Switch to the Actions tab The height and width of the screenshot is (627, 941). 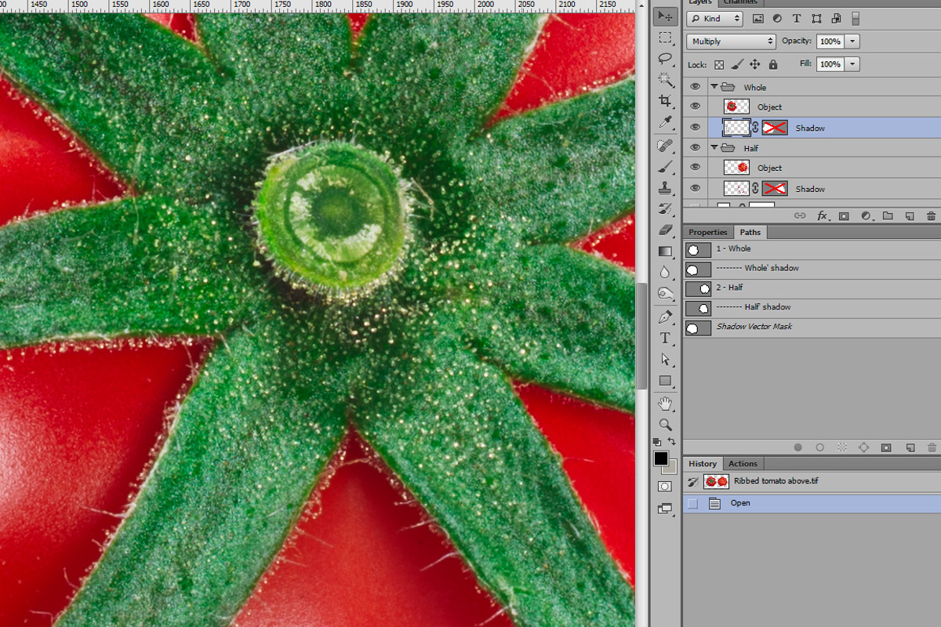(743, 464)
